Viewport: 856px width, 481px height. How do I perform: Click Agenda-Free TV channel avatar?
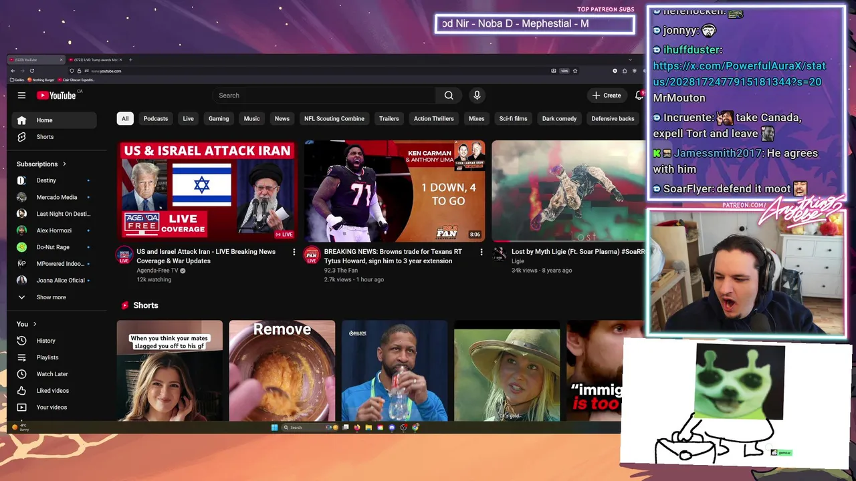124,255
